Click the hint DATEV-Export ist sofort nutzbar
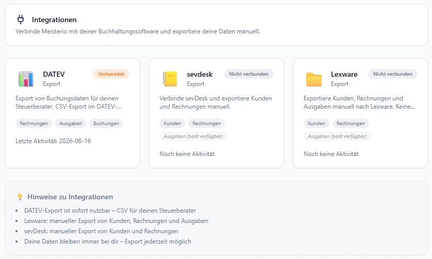Screen dimensions: 432x259 (110, 211)
